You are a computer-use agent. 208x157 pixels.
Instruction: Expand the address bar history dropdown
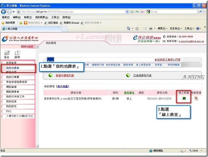127,12
